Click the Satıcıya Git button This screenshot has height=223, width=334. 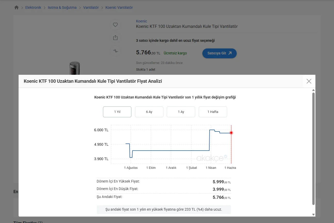(x=219, y=53)
